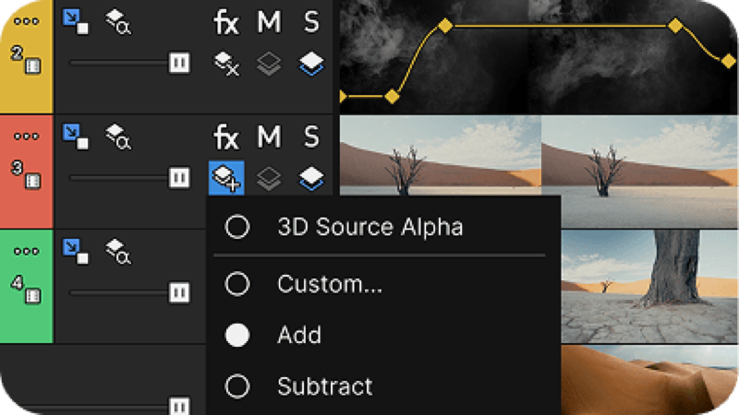Click top-right keyframe on smoke clip envelope
Image resolution: width=739 pixels, height=415 pixels.
(675, 26)
